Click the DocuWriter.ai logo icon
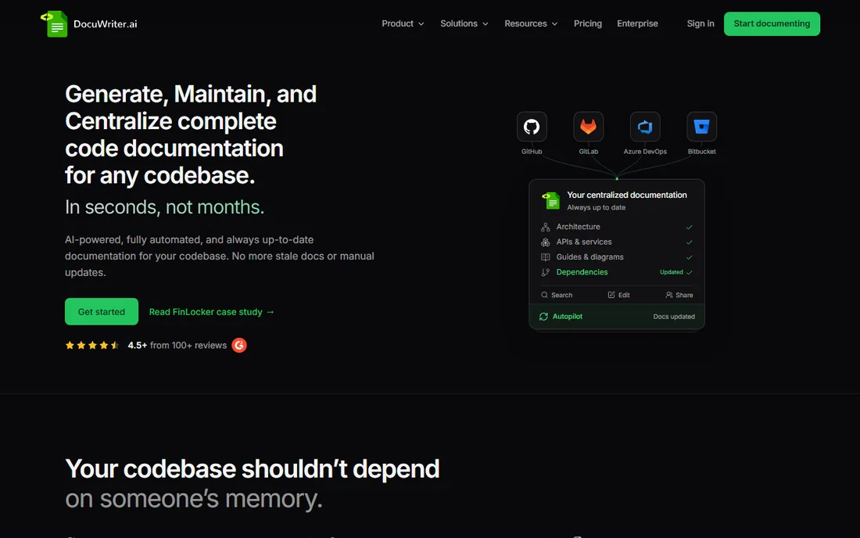Viewport: 860px width, 538px height. pos(54,24)
